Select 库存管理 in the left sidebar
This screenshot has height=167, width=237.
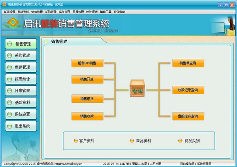pyautogui.click(x=21, y=67)
